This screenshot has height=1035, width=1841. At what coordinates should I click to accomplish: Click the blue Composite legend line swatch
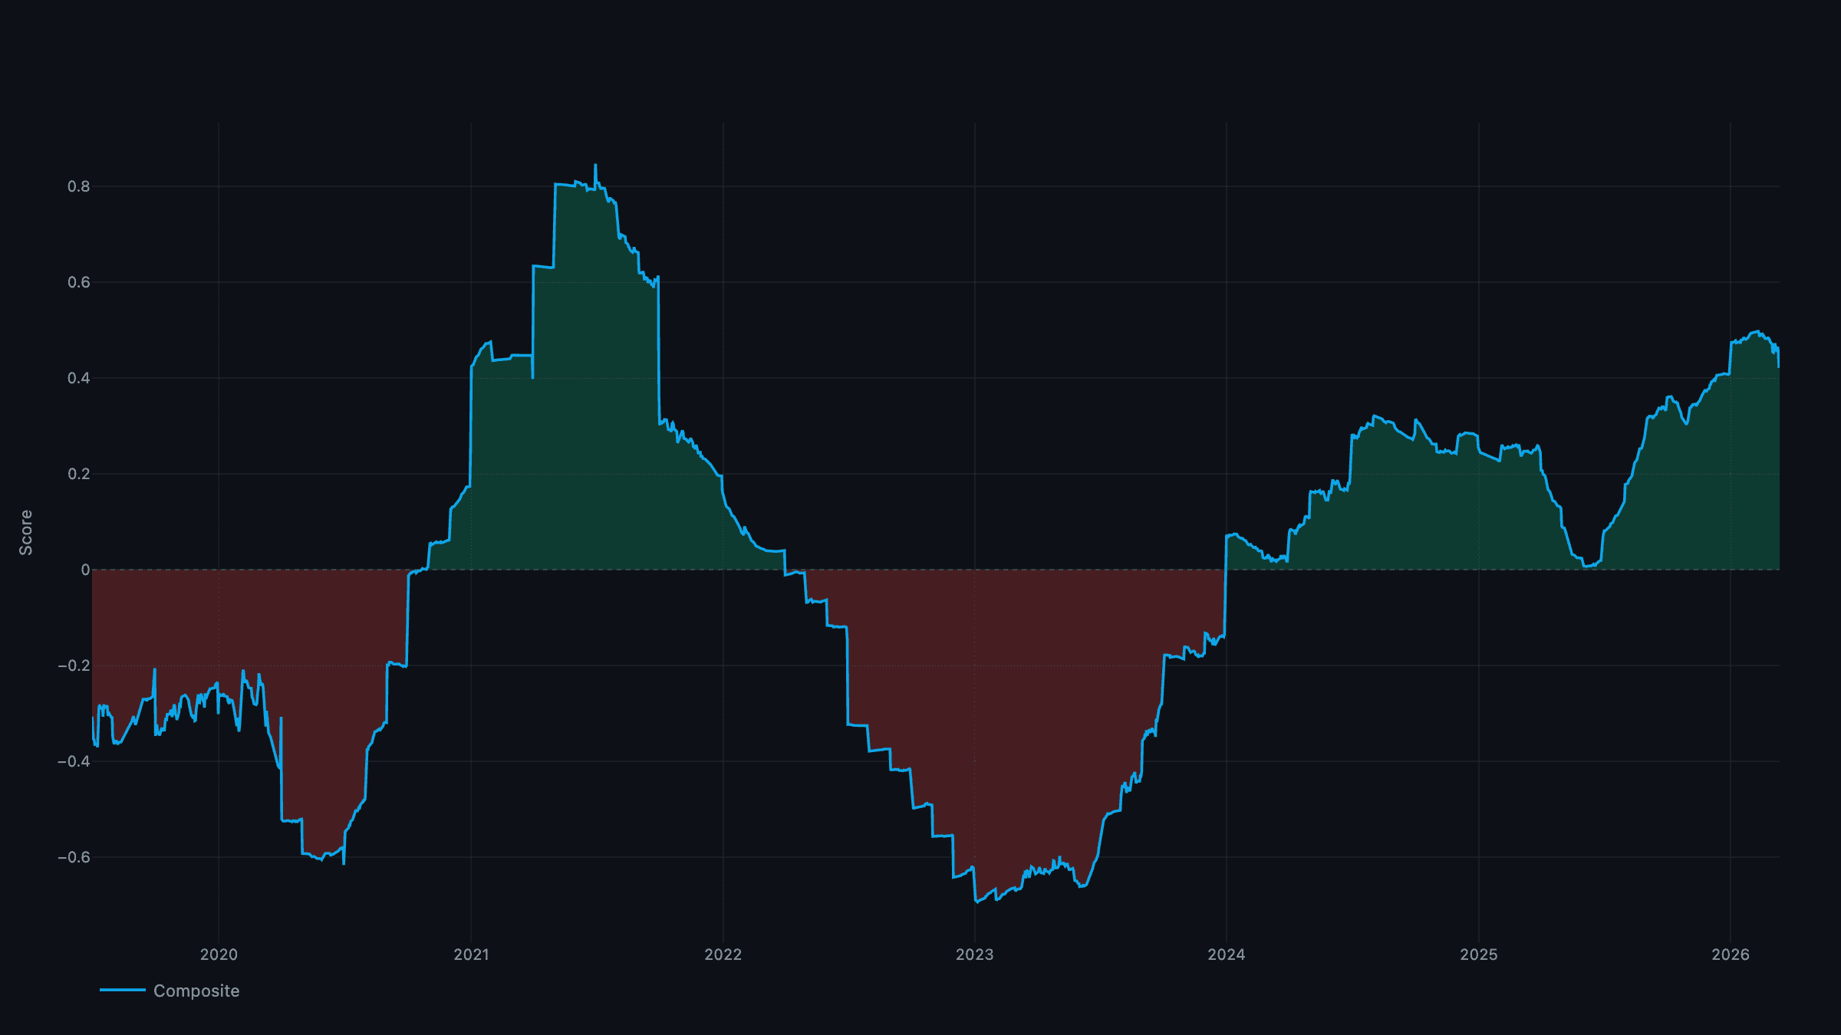point(123,990)
